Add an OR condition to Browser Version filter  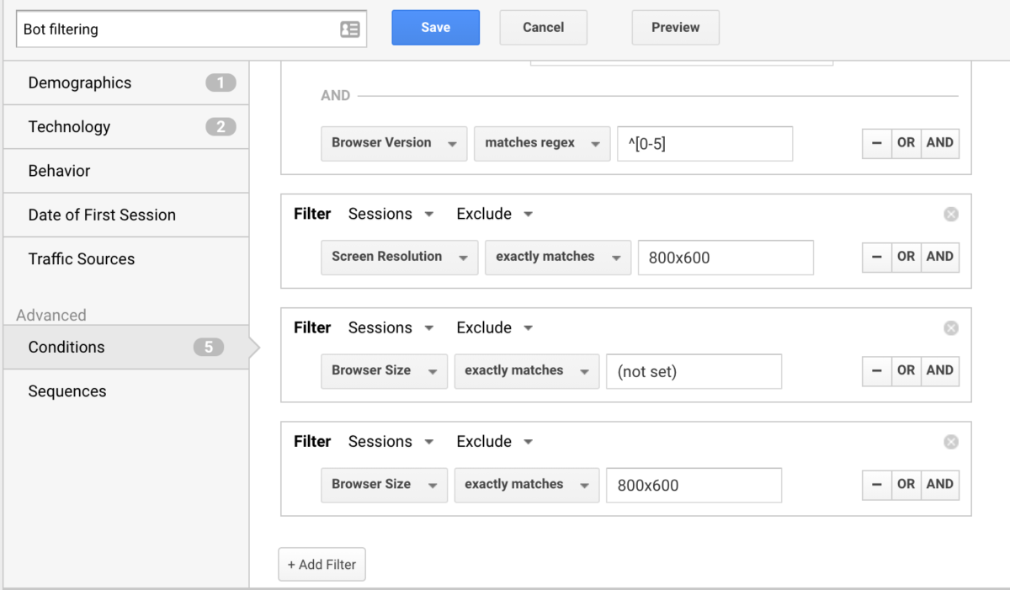coord(906,143)
